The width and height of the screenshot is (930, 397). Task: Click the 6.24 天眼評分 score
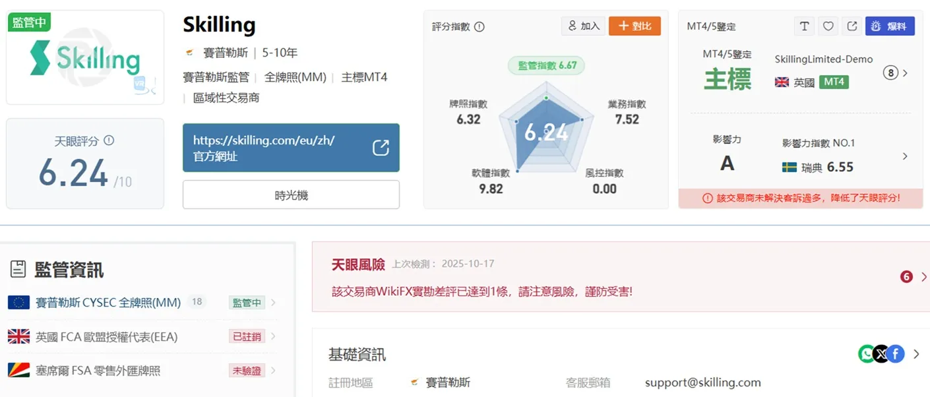coord(73,173)
